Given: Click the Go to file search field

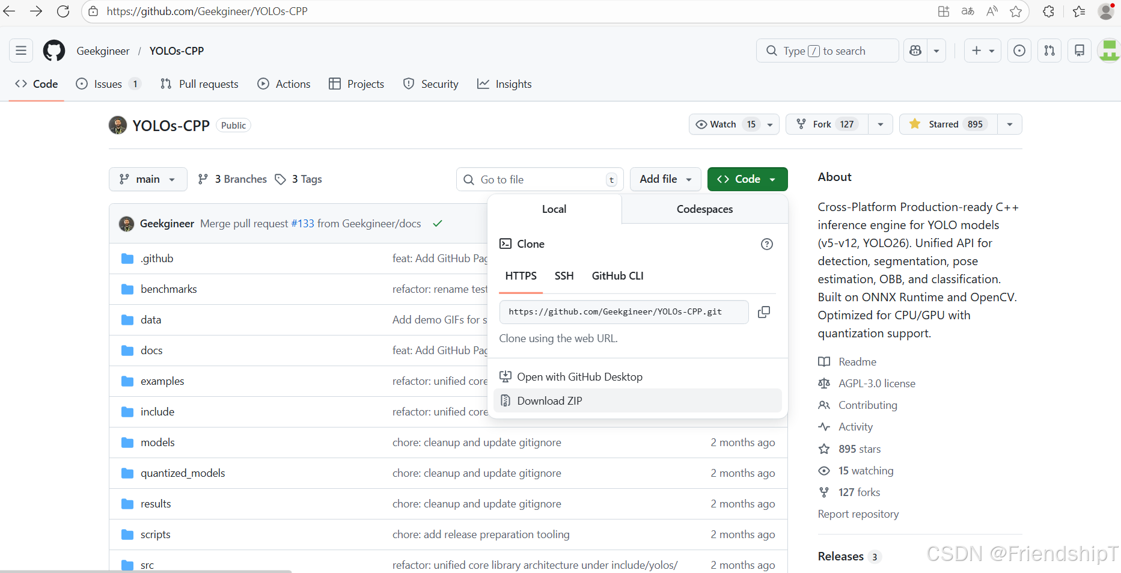Looking at the screenshot, I should tap(540, 179).
